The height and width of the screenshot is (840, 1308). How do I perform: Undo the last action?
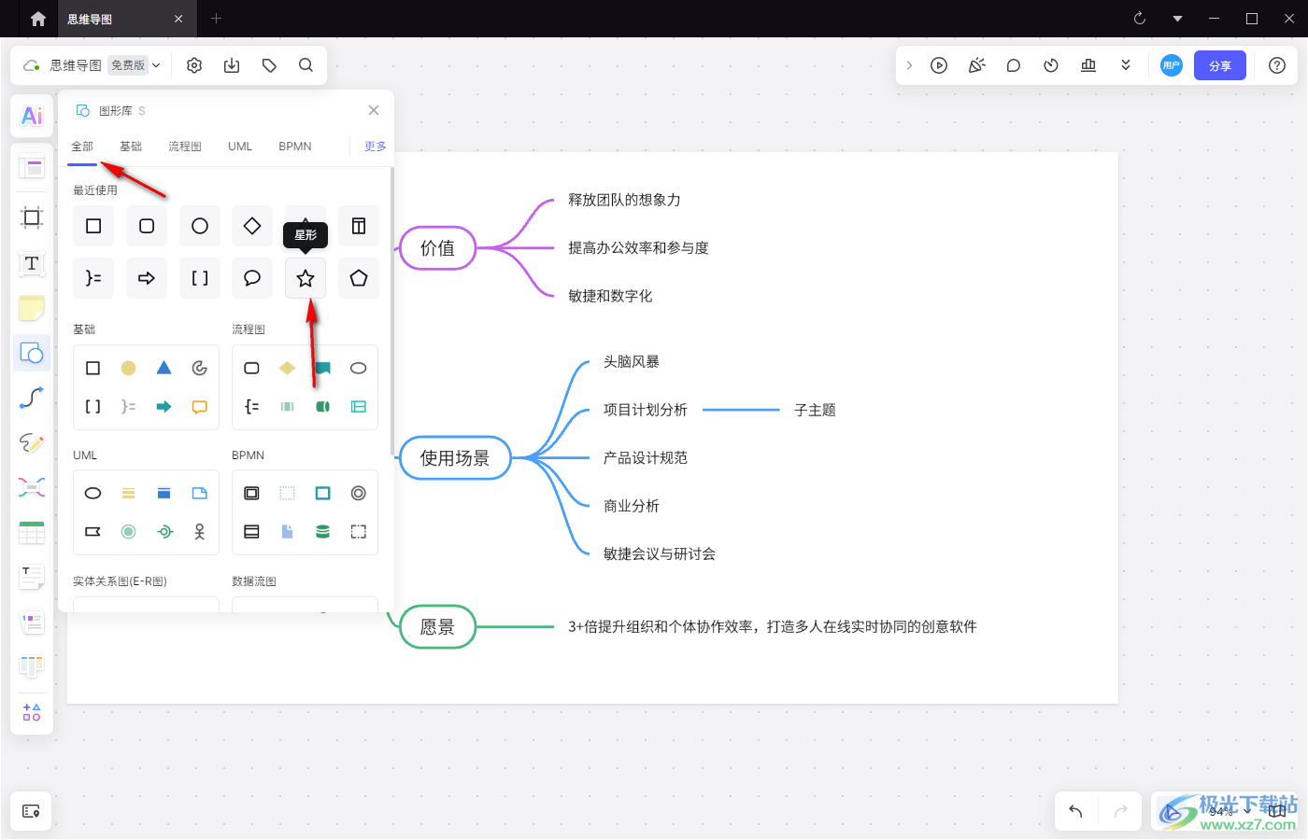(1075, 811)
